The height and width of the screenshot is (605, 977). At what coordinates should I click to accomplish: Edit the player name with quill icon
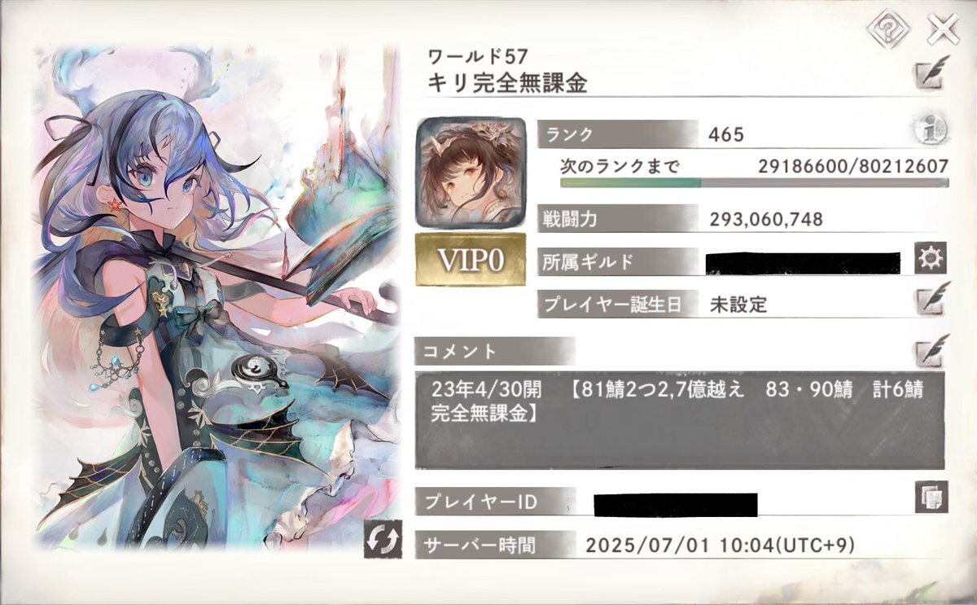(x=931, y=73)
